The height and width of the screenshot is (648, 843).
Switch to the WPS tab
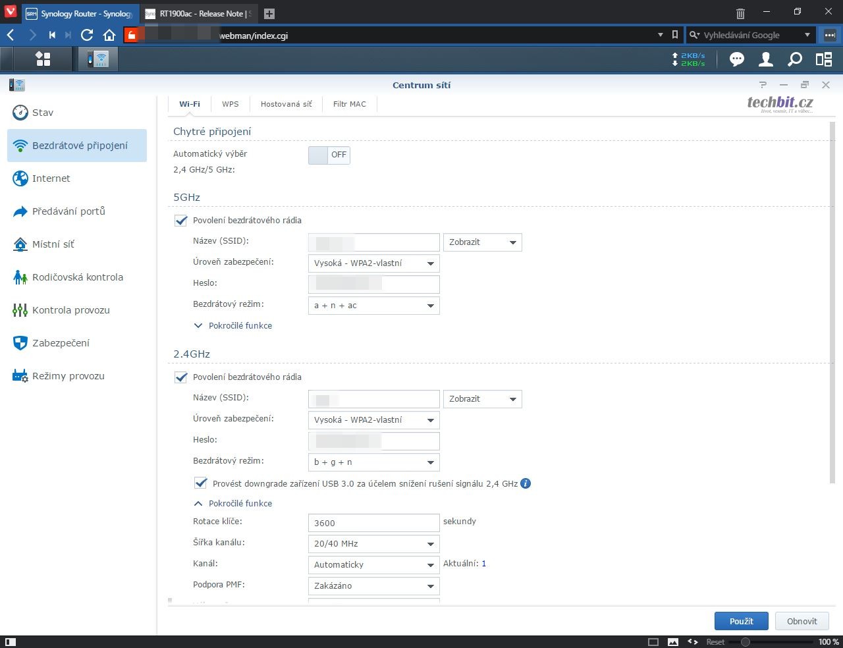[230, 104]
